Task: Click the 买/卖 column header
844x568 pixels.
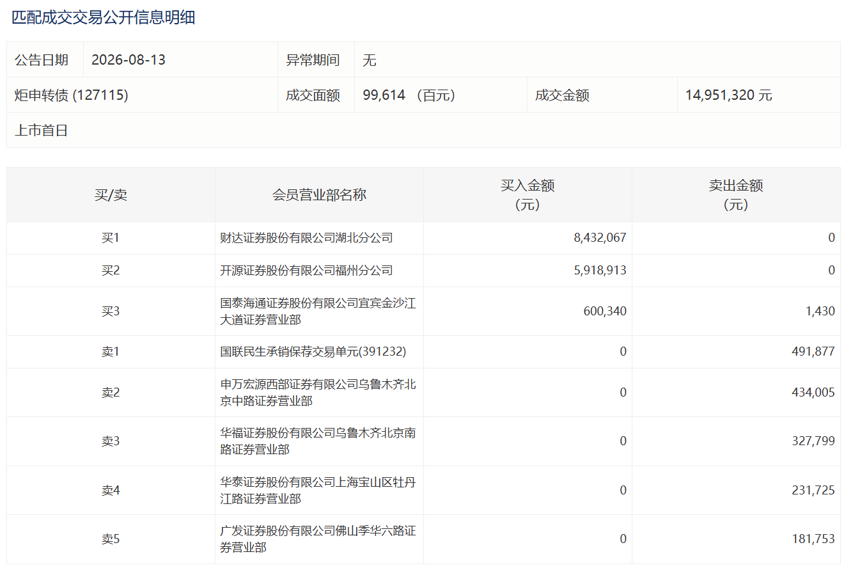Action: coord(111,195)
